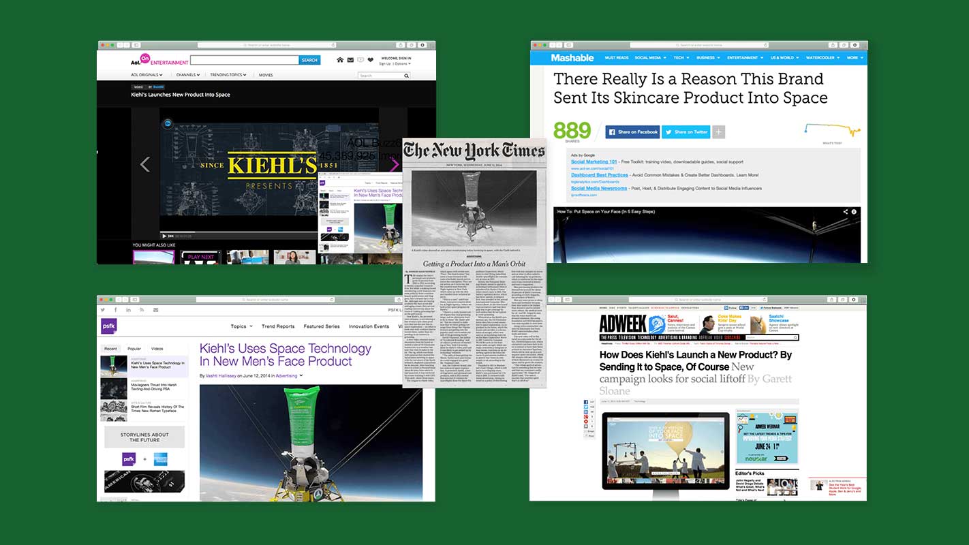
Task: Open the AOL mail envelope icon
Action: 350,60
